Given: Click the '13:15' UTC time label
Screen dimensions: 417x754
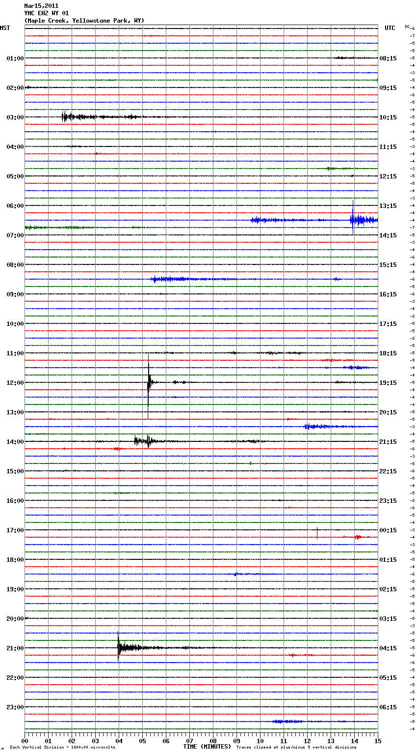Looking at the screenshot, I should click(x=388, y=206).
